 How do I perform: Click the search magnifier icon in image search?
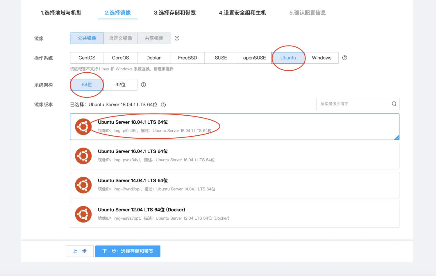(x=394, y=104)
